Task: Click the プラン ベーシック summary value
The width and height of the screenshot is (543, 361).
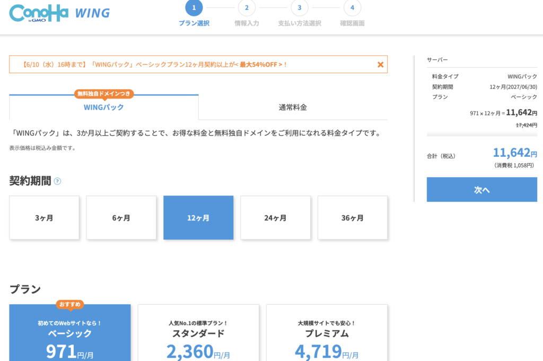Action: click(524, 97)
